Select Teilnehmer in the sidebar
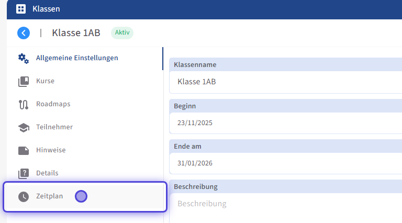 [x=54, y=127]
